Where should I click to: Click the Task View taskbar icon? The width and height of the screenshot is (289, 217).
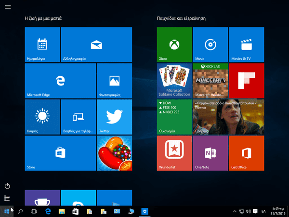tap(34, 211)
